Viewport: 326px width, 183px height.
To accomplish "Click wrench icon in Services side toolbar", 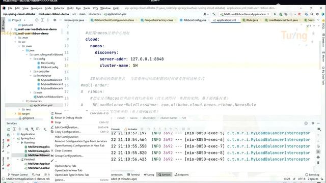I will (8, 146).
